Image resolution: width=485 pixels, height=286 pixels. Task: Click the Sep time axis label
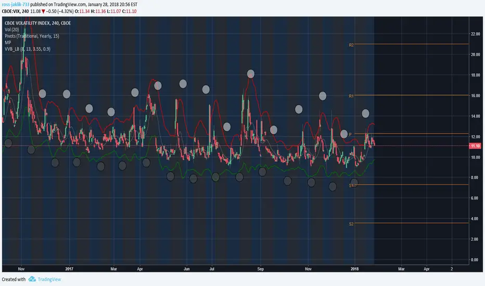pos(260,269)
